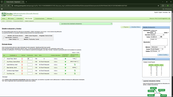Switch the language to English
Screen dimensions: 173x97
pos(160,12)
